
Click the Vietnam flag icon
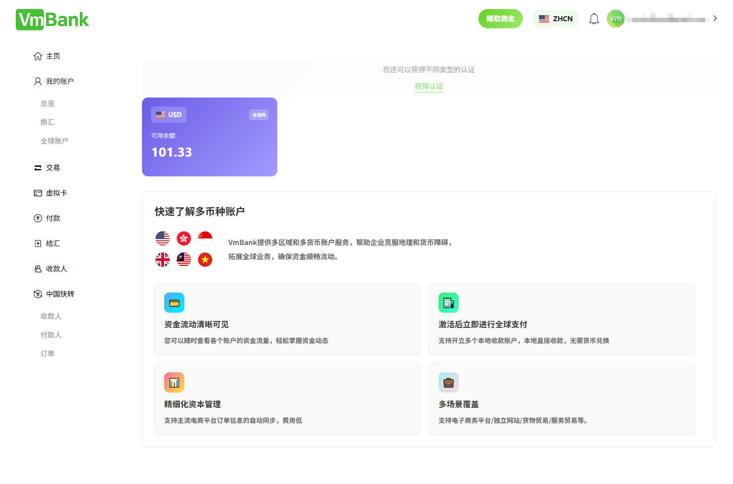tap(205, 259)
